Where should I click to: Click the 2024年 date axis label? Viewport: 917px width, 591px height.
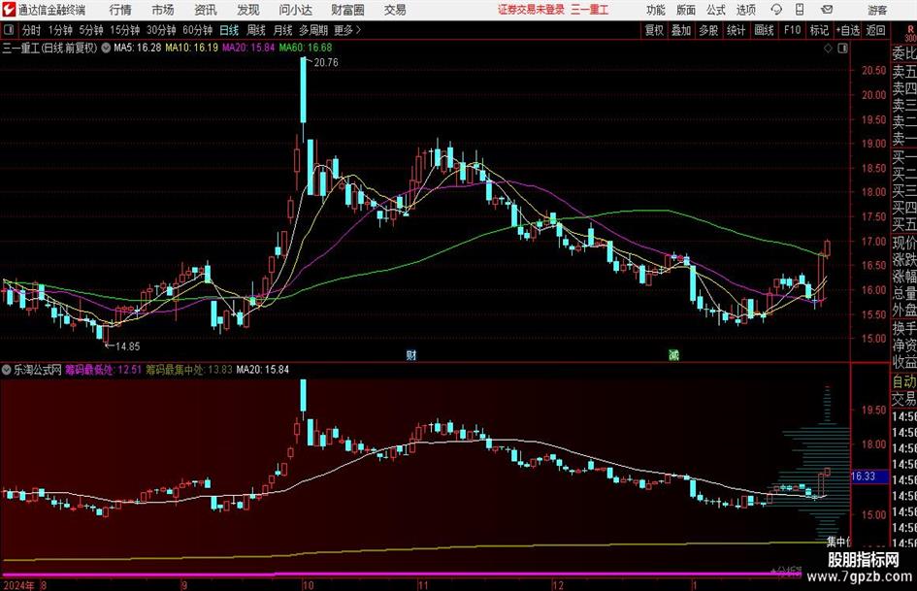tap(18, 585)
